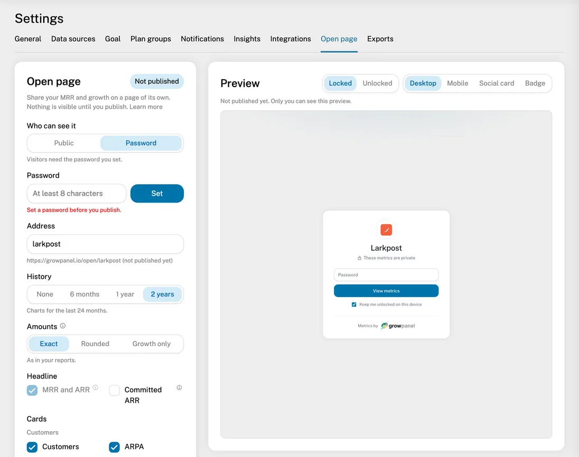Screen dimensions: 579x457
Task: Open the General settings tab
Action: tap(27, 39)
